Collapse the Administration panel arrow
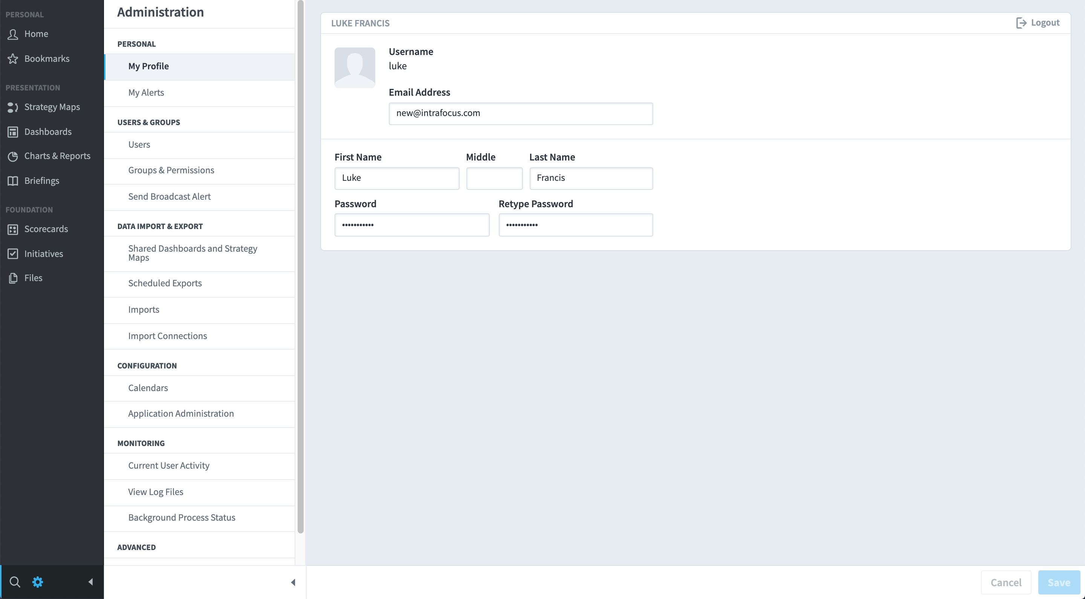Viewport: 1085px width, 599px height. [x=293, y=582]
